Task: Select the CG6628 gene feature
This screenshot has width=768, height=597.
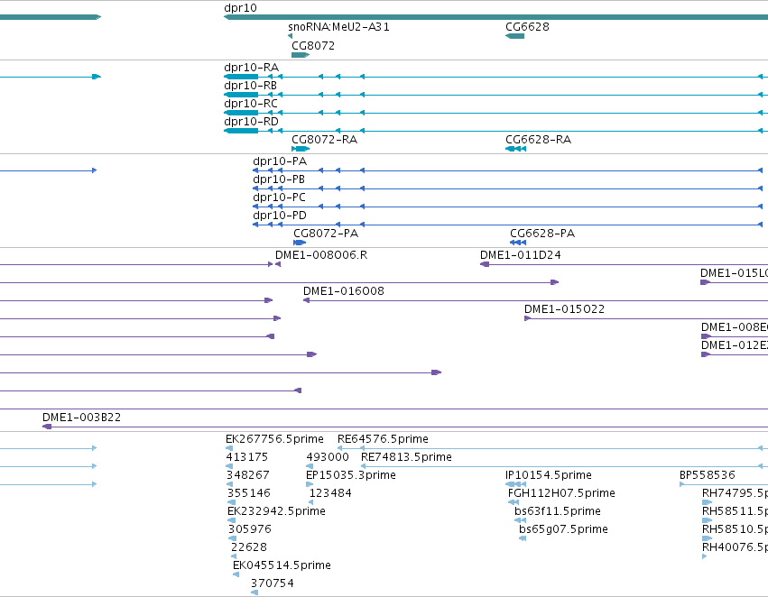Action: click(514, 36)
